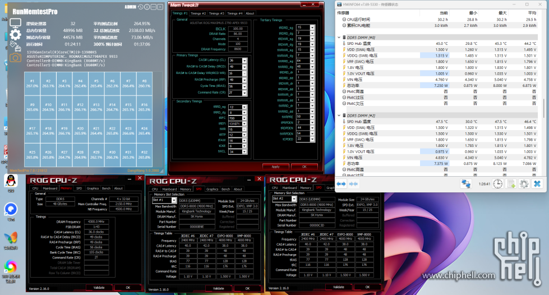Screen dimensions: 549x295
Task: Open Graphics tab in CPU-Z Slot #1 window
Action: (212, 189)
